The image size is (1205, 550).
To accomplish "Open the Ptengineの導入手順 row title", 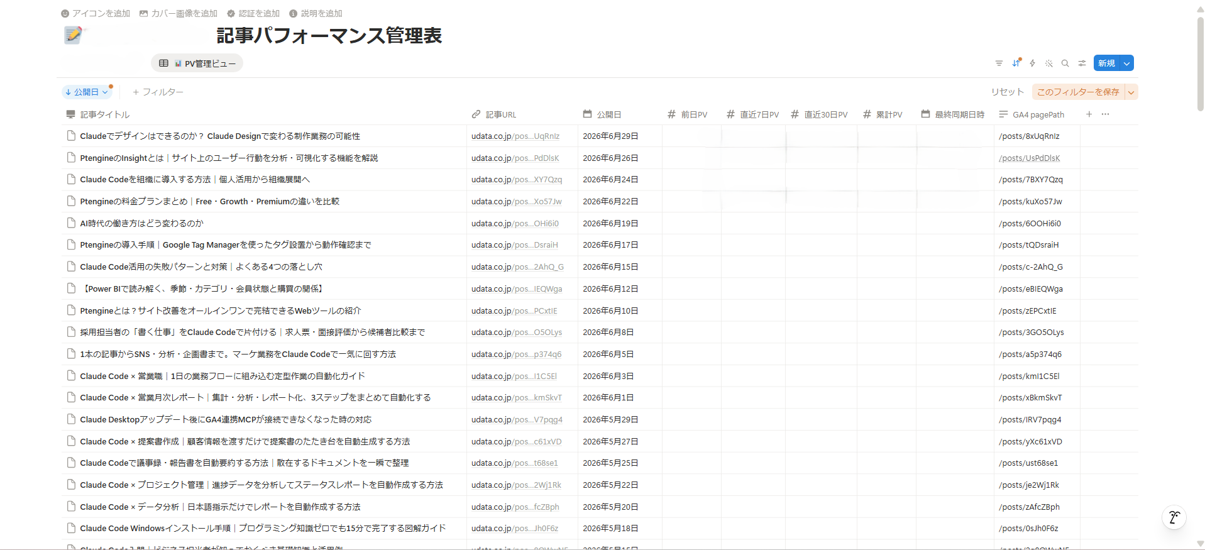I will (226, 245).
